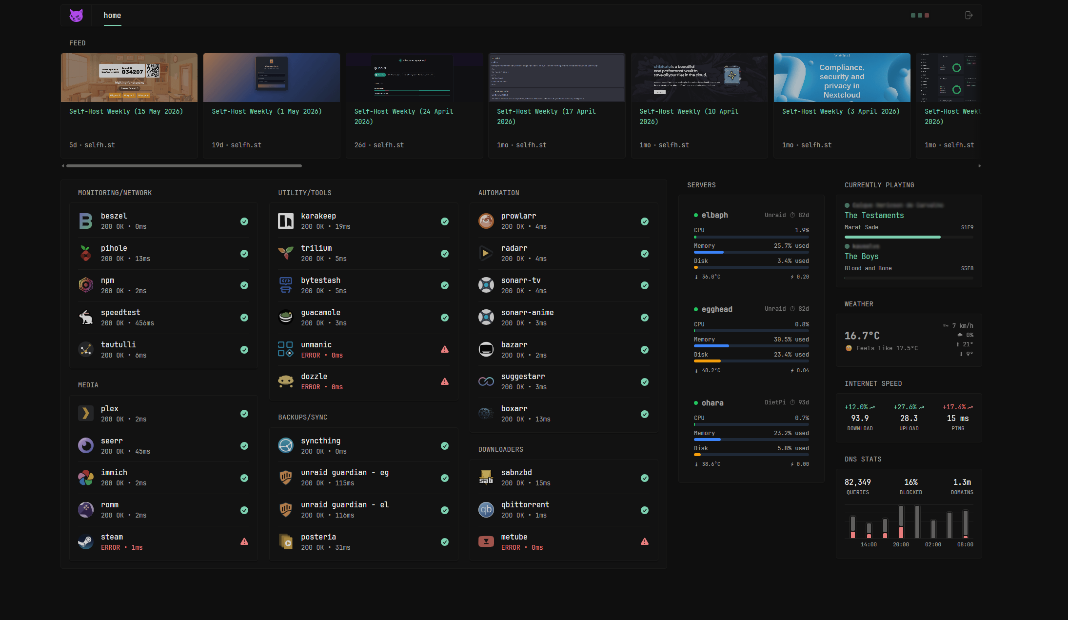This screenshot has height=620, width=1068.
Task: Click the unmanic error warning triangle
Action: coord(445,349)
